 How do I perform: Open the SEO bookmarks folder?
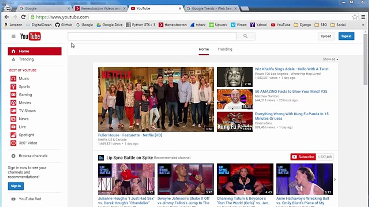click(321, 25)
